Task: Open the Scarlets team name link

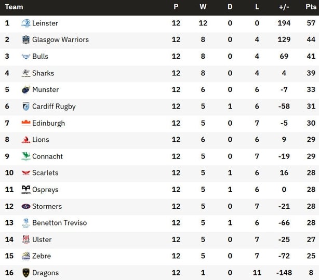Action: pyautogui.click(x=45, y=173)
